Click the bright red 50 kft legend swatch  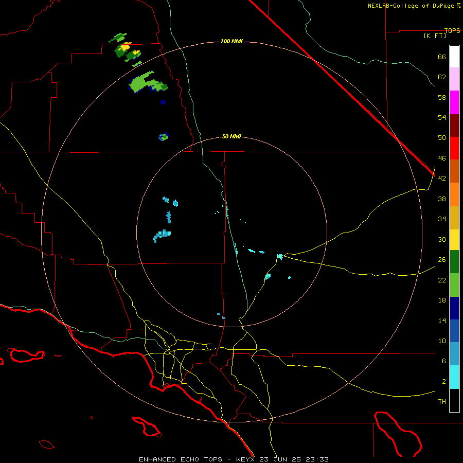[x=454, y=148]
